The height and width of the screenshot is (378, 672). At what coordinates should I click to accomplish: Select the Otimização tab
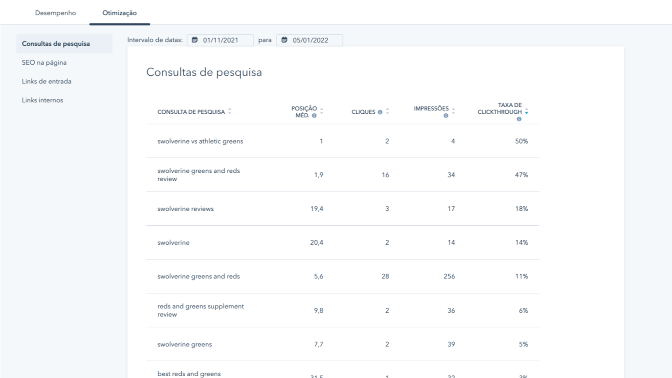point(119,13)
